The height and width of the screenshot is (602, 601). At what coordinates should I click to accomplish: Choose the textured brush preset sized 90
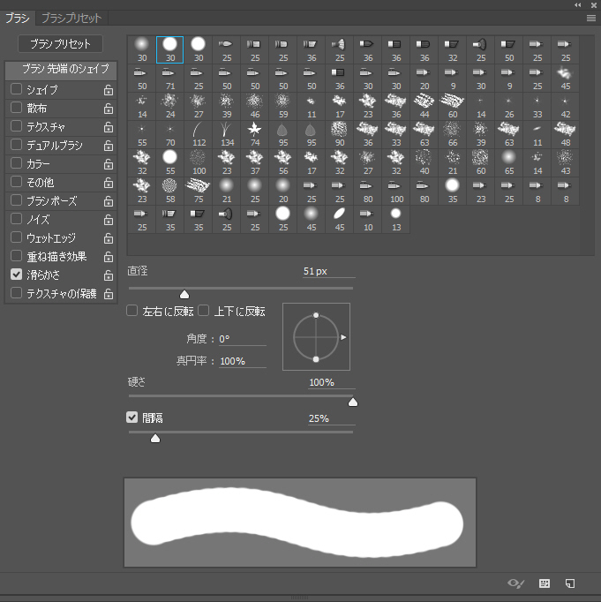click(340, 135)
